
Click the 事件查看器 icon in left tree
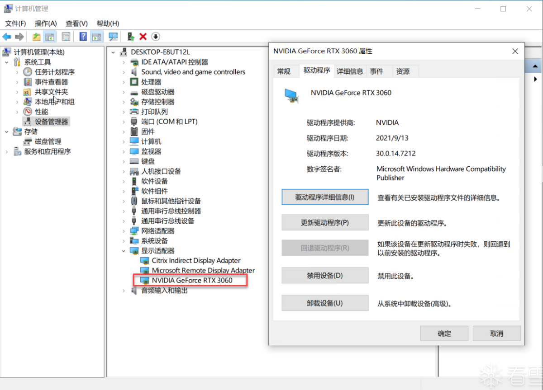pyautogui.click(x=28, y=82)
